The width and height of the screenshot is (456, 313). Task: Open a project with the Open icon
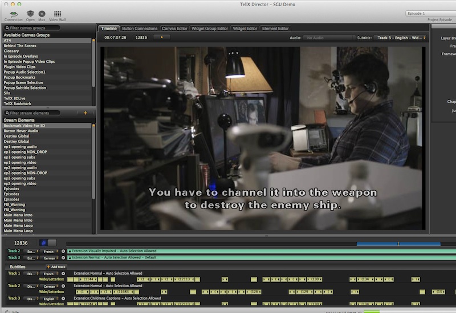[30, 14]
